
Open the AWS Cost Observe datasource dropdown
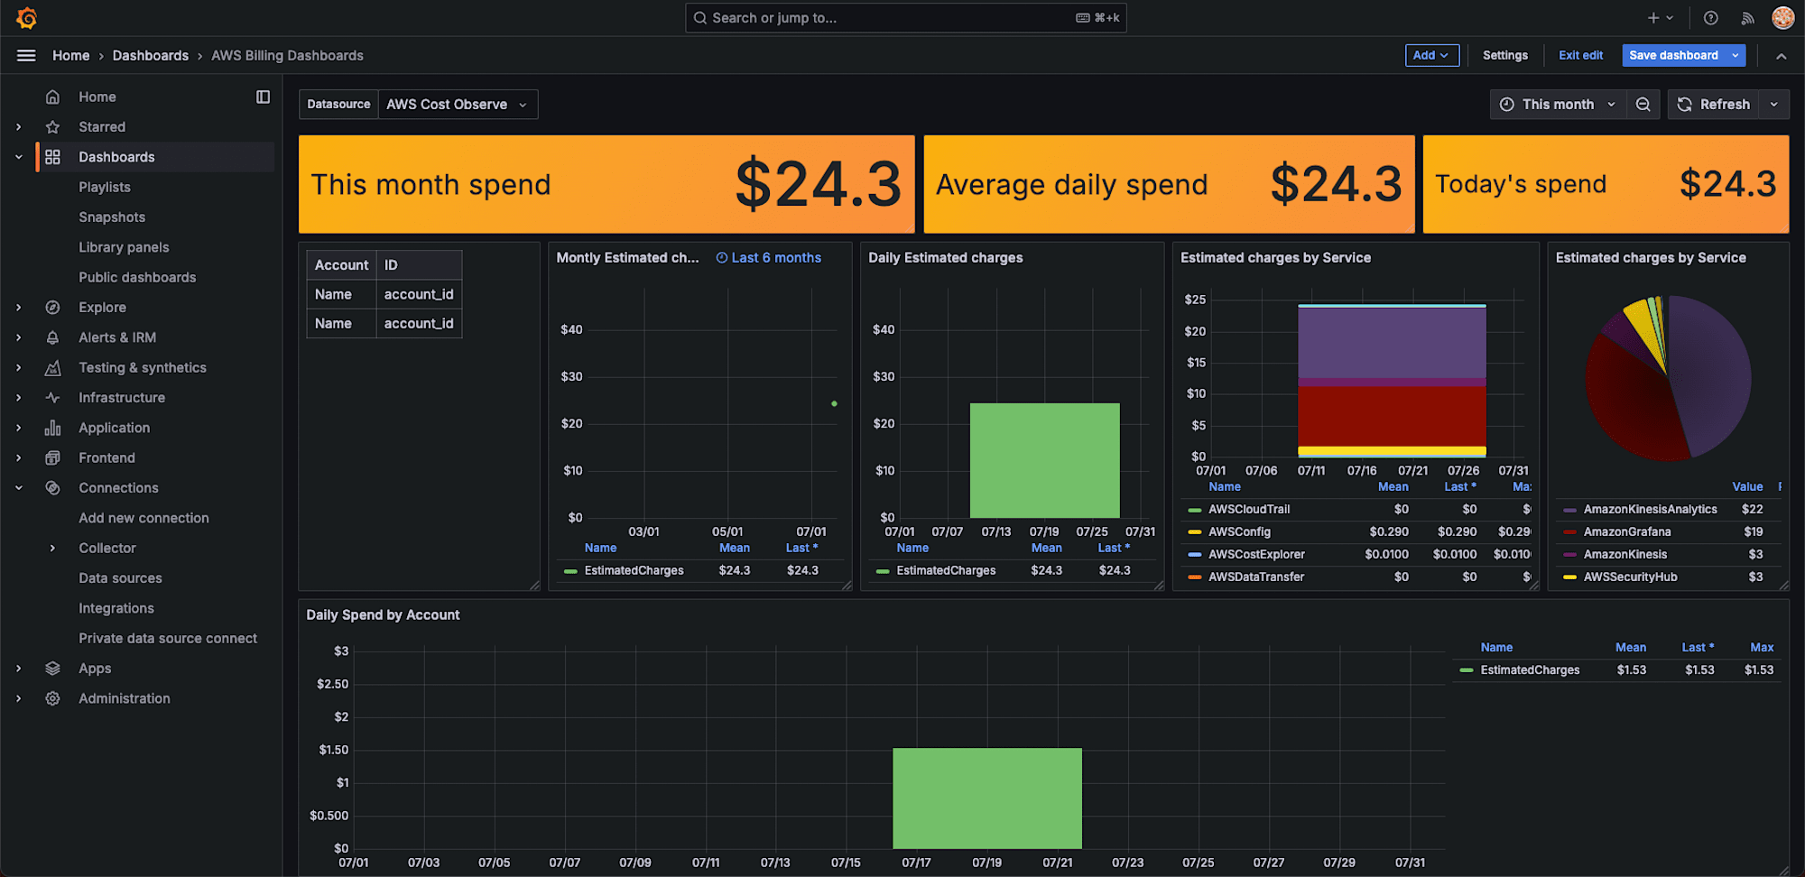(458, 105)
